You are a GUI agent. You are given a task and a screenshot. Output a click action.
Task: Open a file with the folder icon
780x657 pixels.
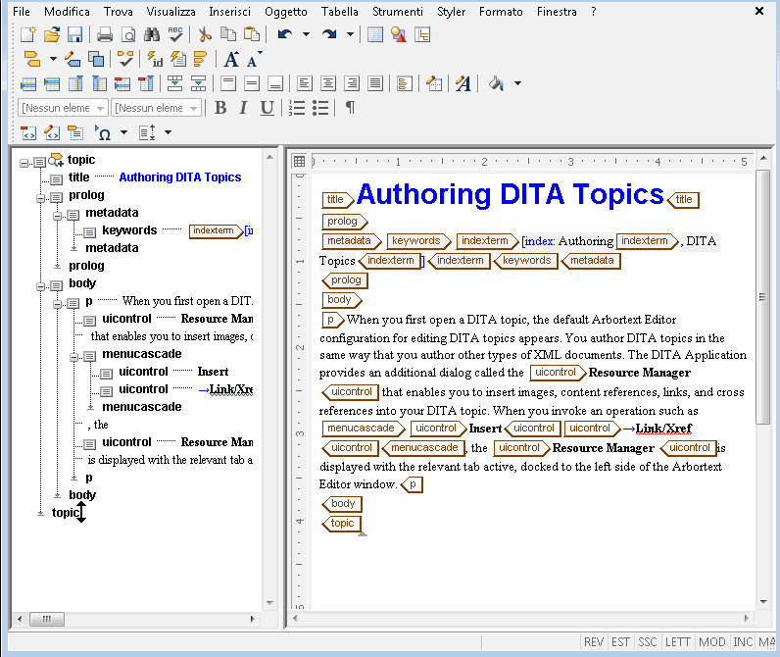click(x=51, y=34)
